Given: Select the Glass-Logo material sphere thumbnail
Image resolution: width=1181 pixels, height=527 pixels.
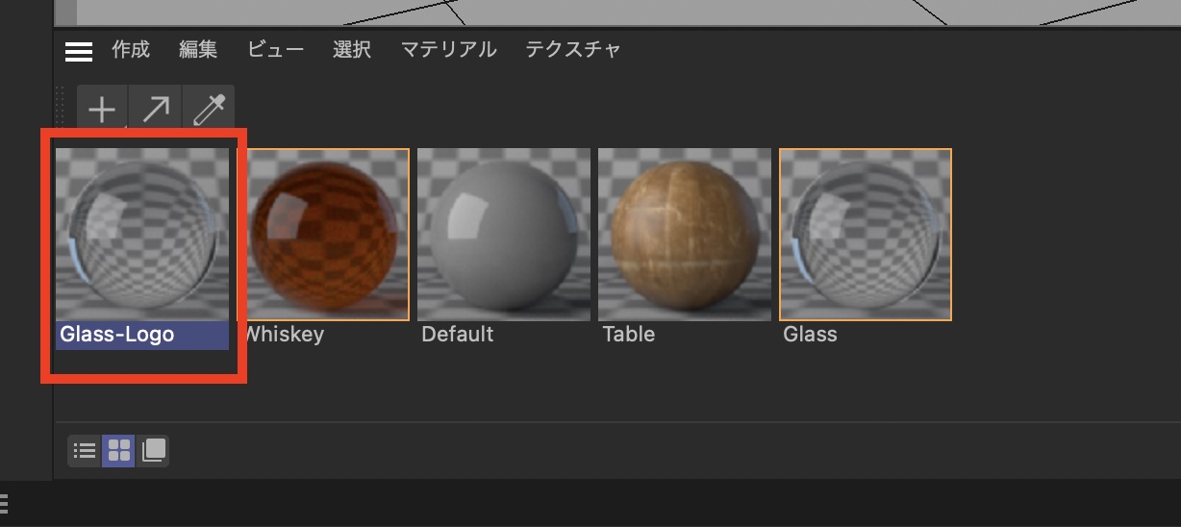Looking at the screenshot, I should click(142, 234).
